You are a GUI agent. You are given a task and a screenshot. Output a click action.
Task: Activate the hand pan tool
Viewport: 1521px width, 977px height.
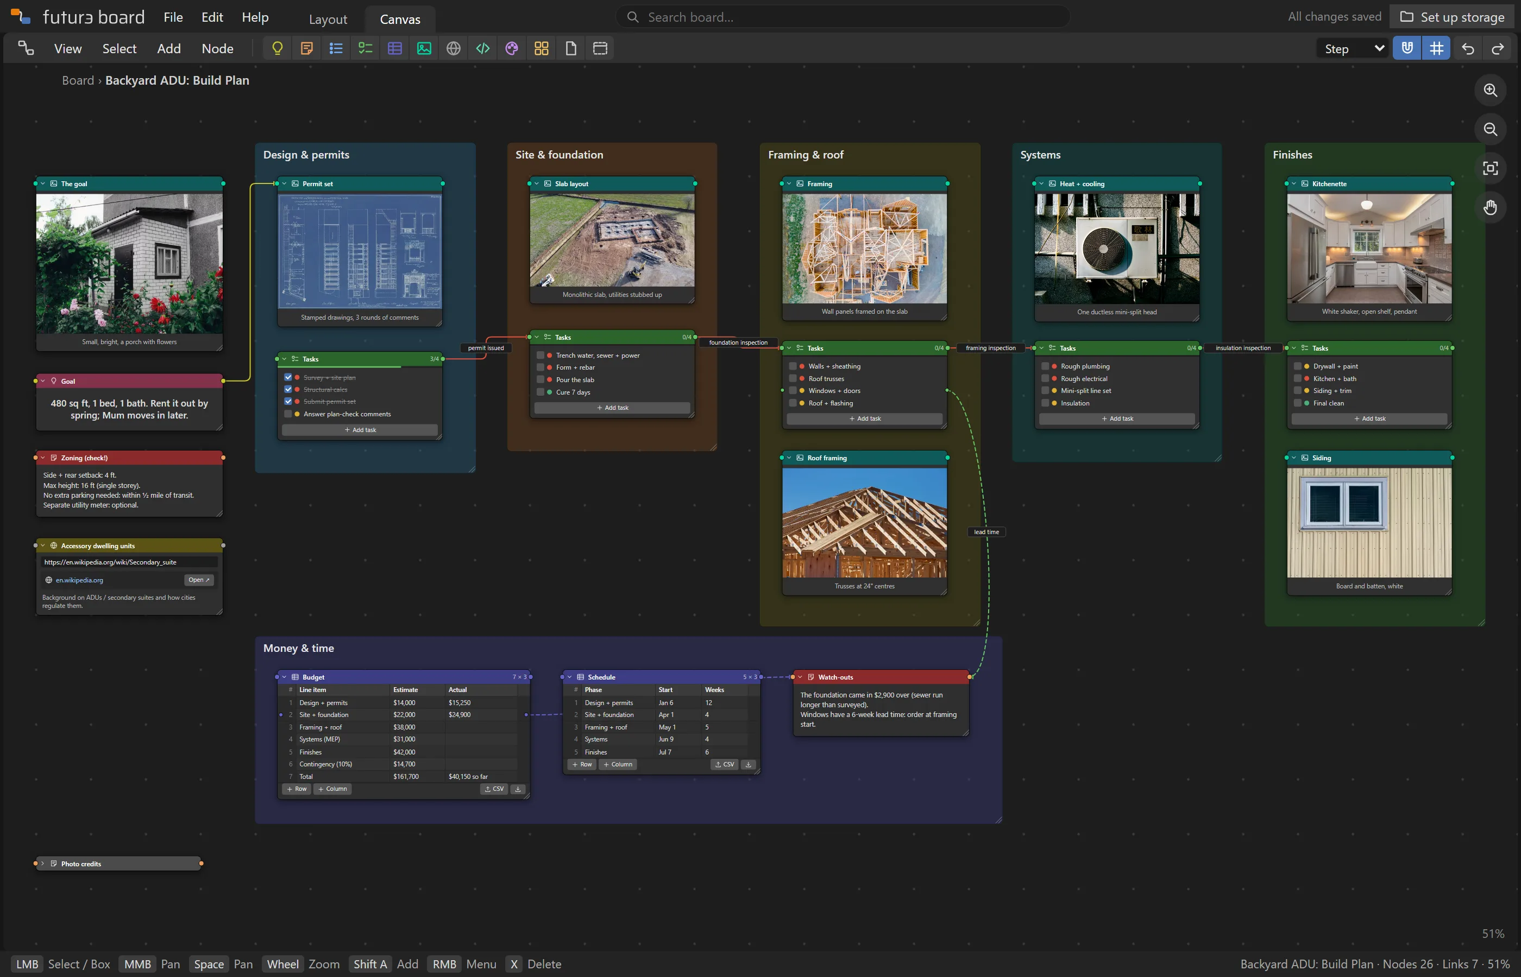(1490, 207)
